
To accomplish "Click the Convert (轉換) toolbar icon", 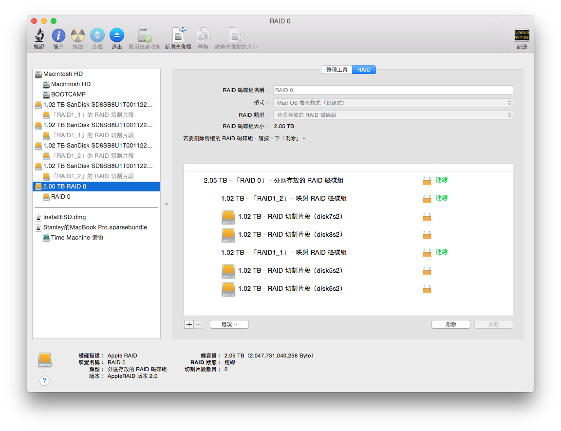I will click(203, 36).
